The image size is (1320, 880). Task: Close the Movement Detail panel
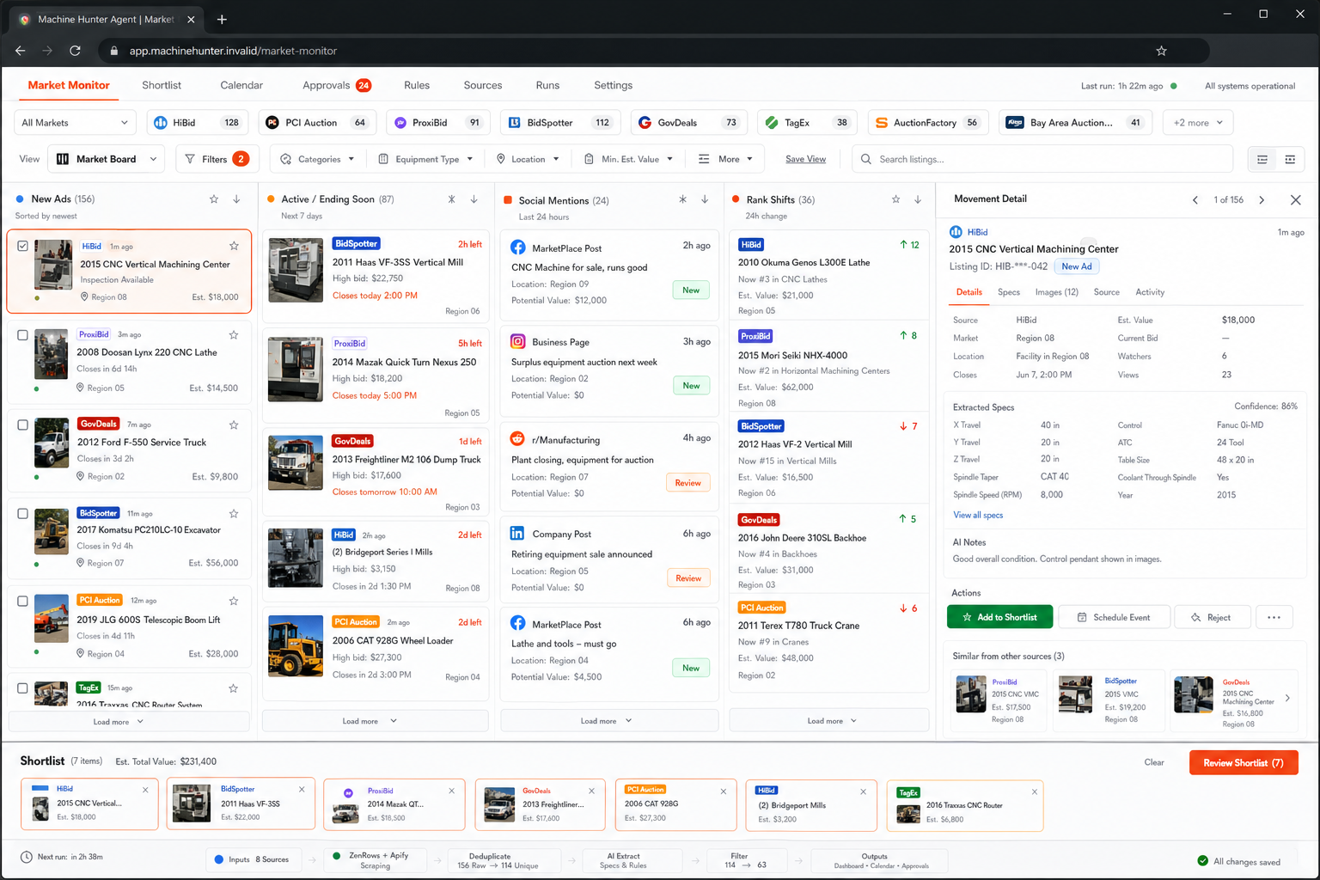tap(1296, 200)
